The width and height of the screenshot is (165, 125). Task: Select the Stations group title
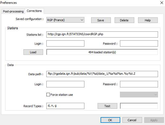[x=13, y=28]
